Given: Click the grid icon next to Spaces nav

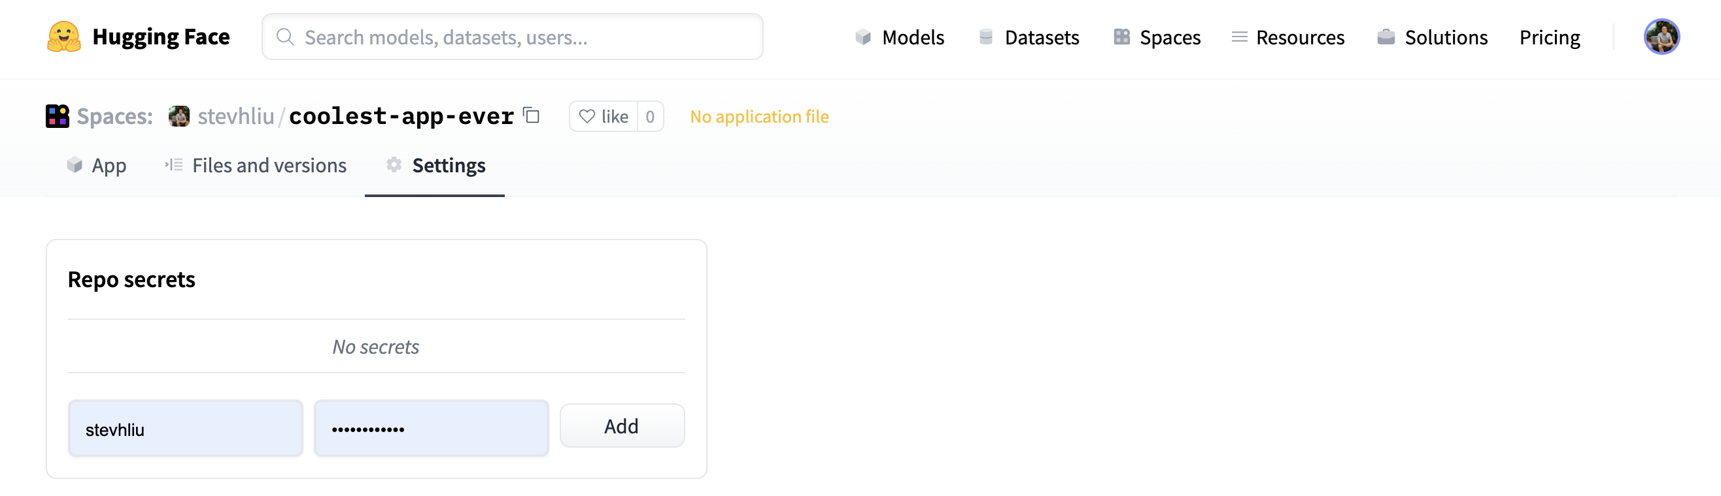Looking at the screenshot, I should coord(1122,37).
